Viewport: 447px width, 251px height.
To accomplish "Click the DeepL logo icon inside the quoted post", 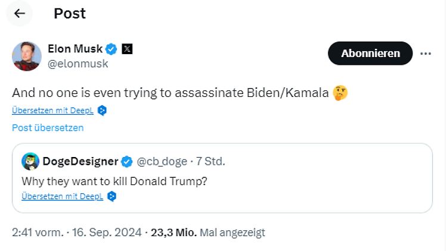I will click(x=112, y=196).
